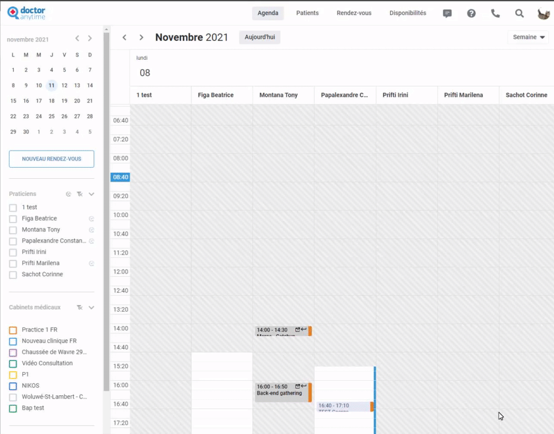Open search with the magnifier icon
Viewport: 554px width, 434px height.
point(519,13)
